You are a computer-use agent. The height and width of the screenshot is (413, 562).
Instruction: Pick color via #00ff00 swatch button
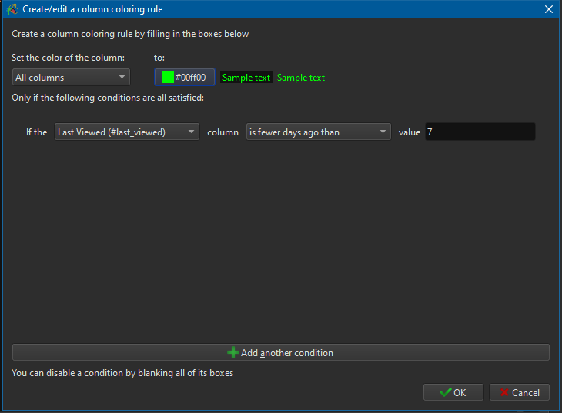click(x=185, y=77)
